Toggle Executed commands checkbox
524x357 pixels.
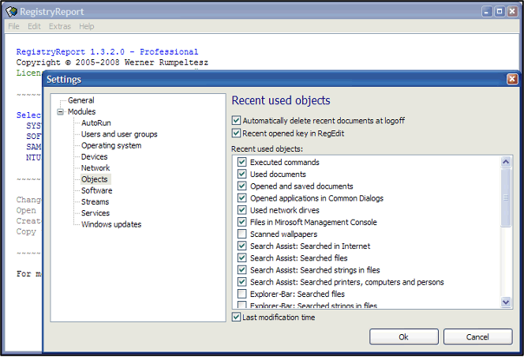point(242,162)
